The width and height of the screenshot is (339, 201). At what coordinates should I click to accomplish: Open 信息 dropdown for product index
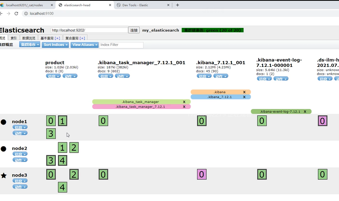click(53, 76)
